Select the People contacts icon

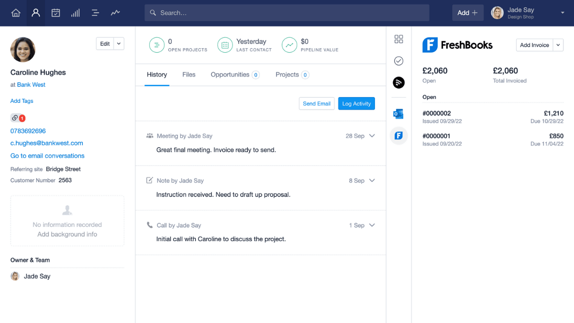[35, 12]
